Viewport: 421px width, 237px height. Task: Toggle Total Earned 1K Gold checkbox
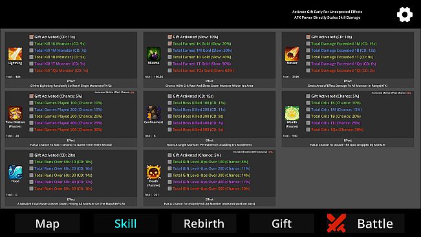click(x=169, y=43)
